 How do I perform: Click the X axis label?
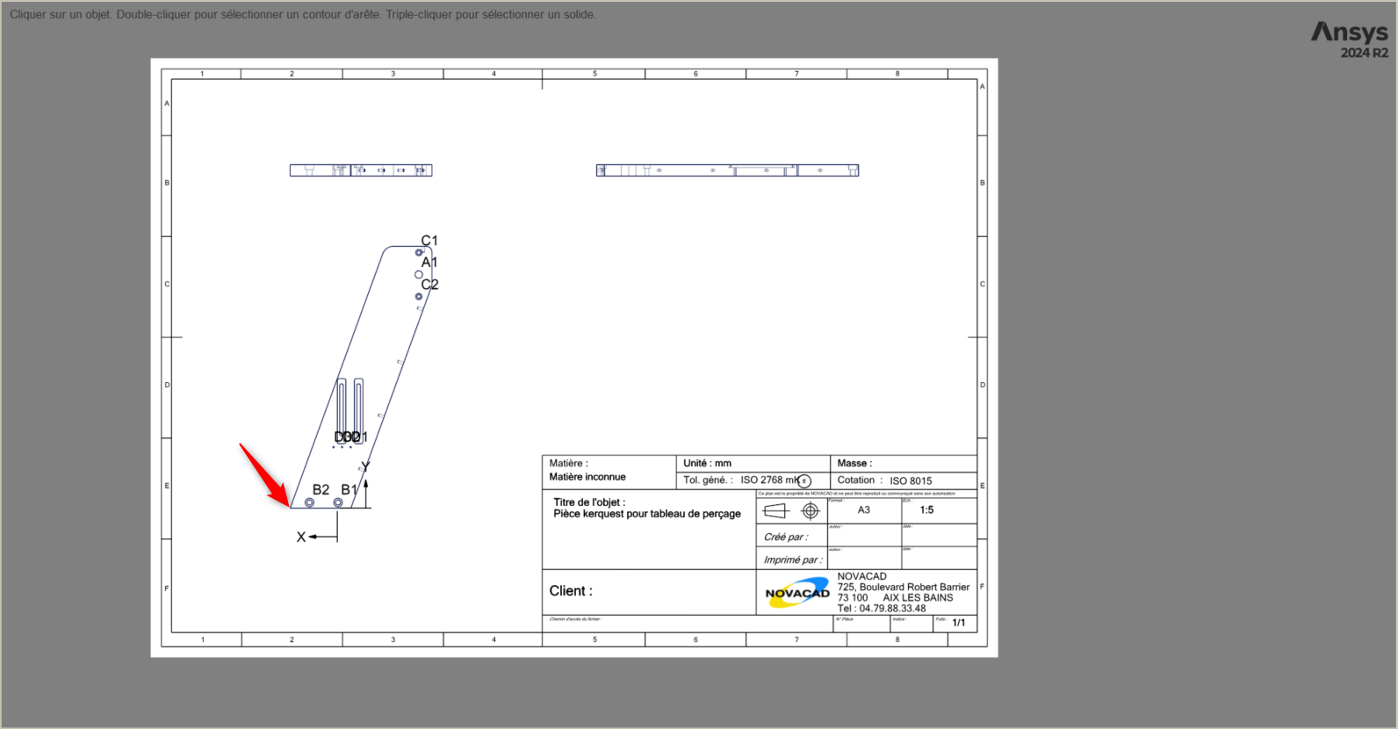tap(301, 538)
